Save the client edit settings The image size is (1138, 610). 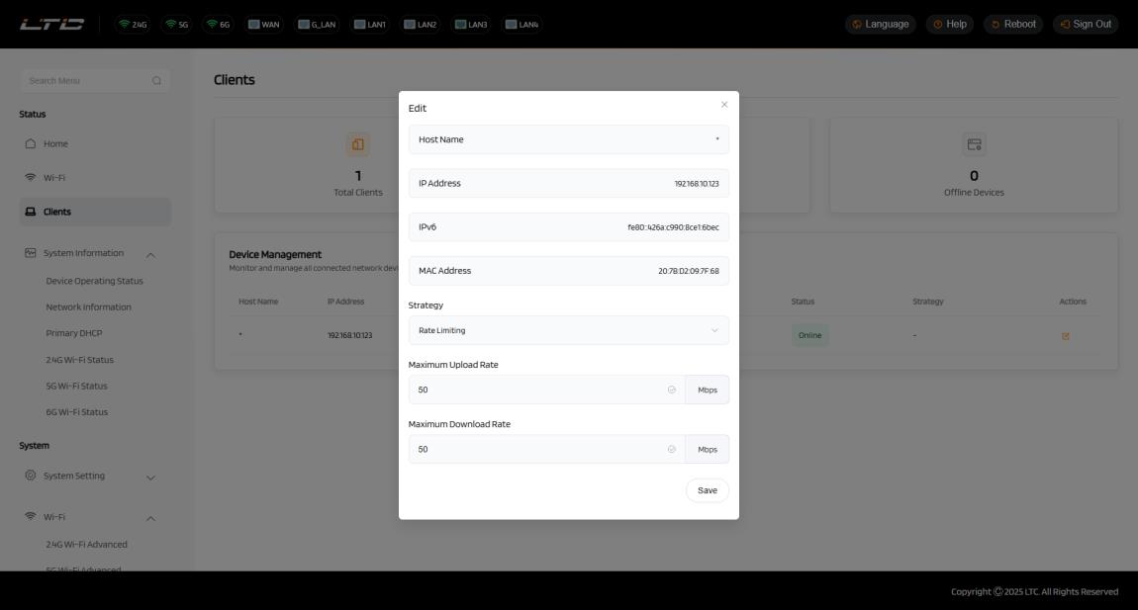coord(707,491)
